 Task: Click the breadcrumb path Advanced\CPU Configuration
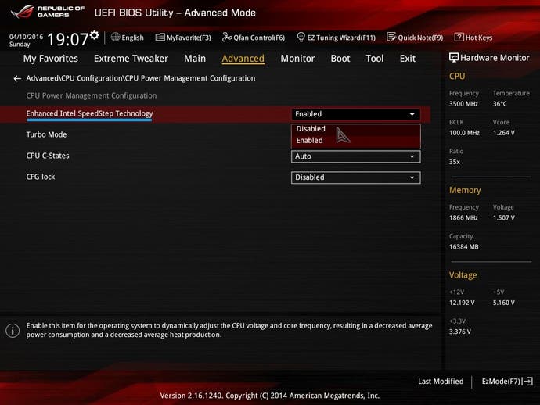(x=141, y=78)
